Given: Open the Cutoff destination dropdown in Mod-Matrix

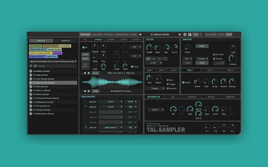Looking at the screenshot, I should (x=111, y=107).
